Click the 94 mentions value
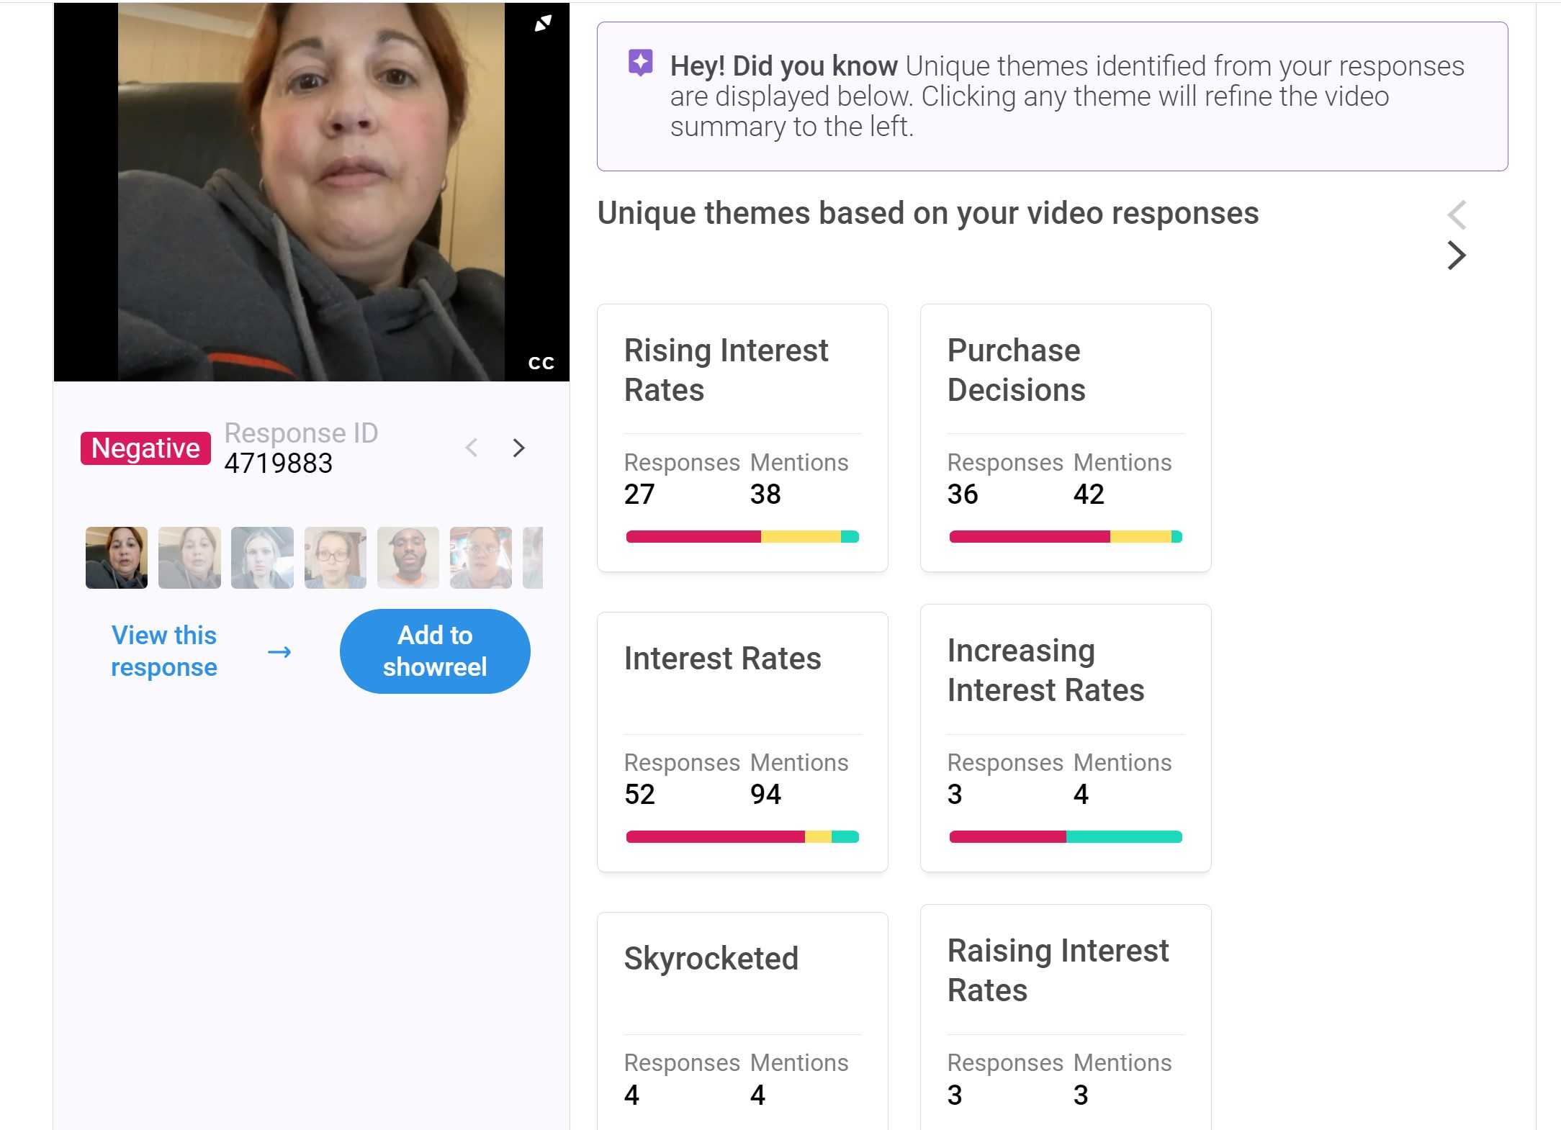This screenshot has width=1561, height=1130. coord(765,795)
